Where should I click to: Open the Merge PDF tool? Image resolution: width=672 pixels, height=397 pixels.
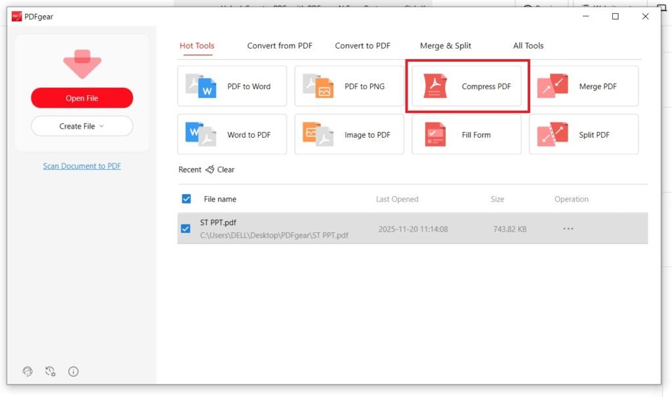point(583,86)
